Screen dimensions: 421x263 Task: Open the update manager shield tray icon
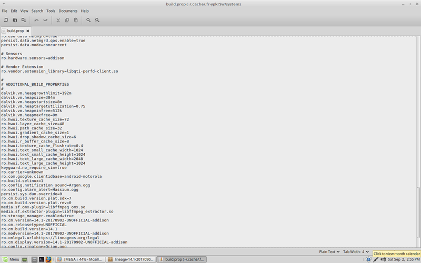[x=368, y=259]
